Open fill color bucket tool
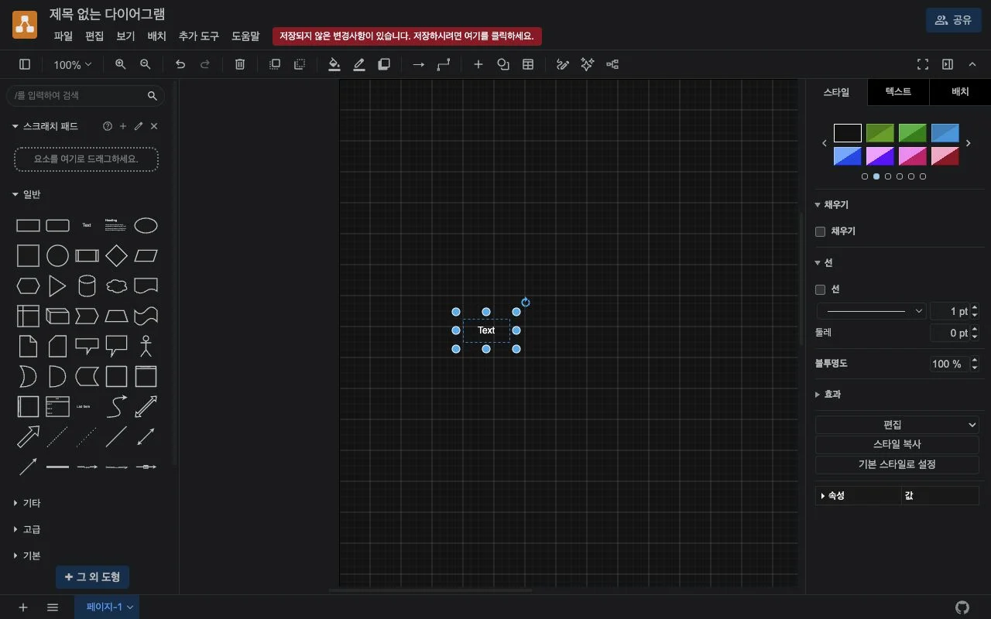This screenshot has width=991, height=619. coord(334,65)
